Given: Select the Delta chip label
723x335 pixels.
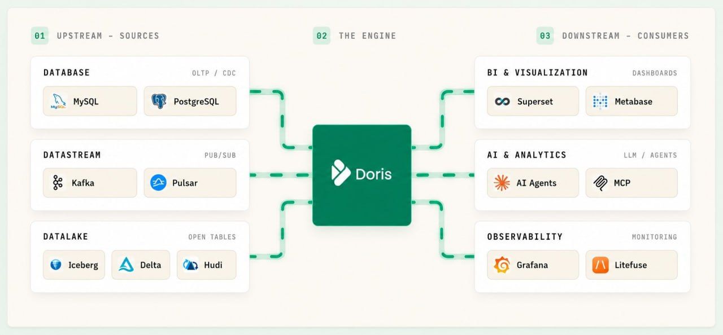Looking at the screenshot, I should coord(151,265).
